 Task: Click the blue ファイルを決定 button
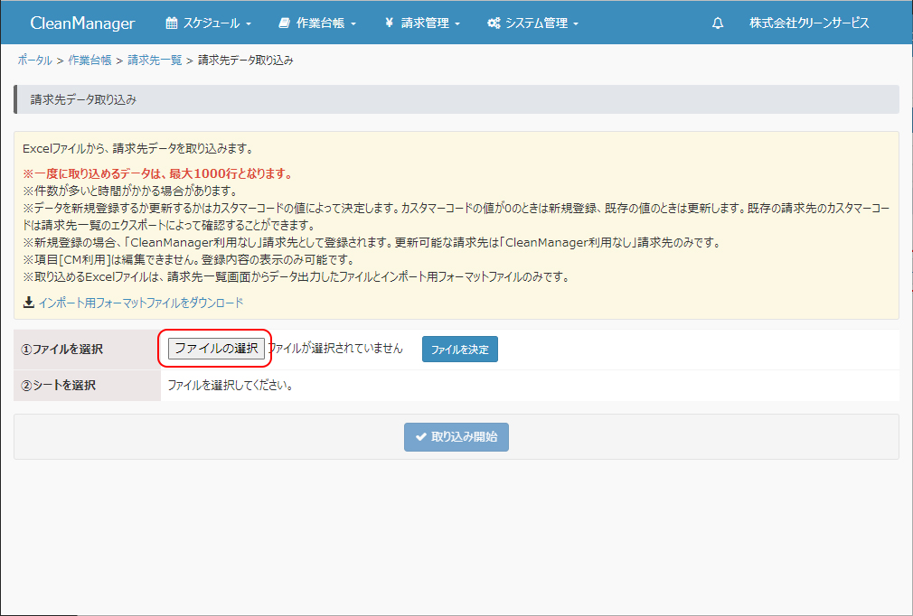[459, 350]
